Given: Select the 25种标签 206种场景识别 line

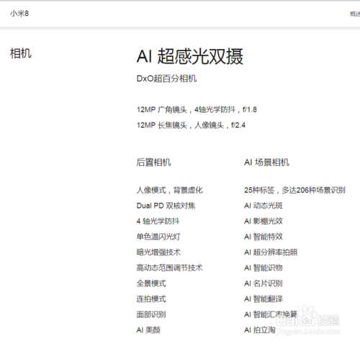Looking at the screenshot, I should click(x=294, y=190).
